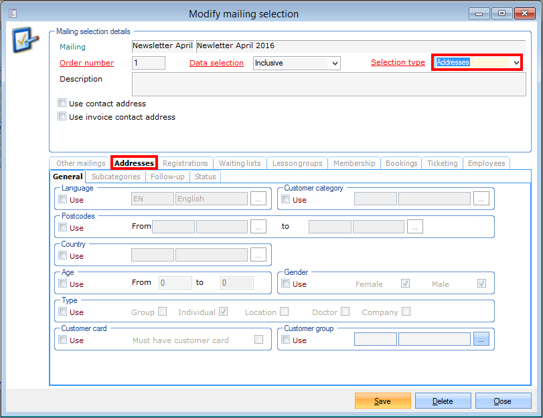Open the Language lookup ellipsis button

pyautogui.click(x=258, y=199)
